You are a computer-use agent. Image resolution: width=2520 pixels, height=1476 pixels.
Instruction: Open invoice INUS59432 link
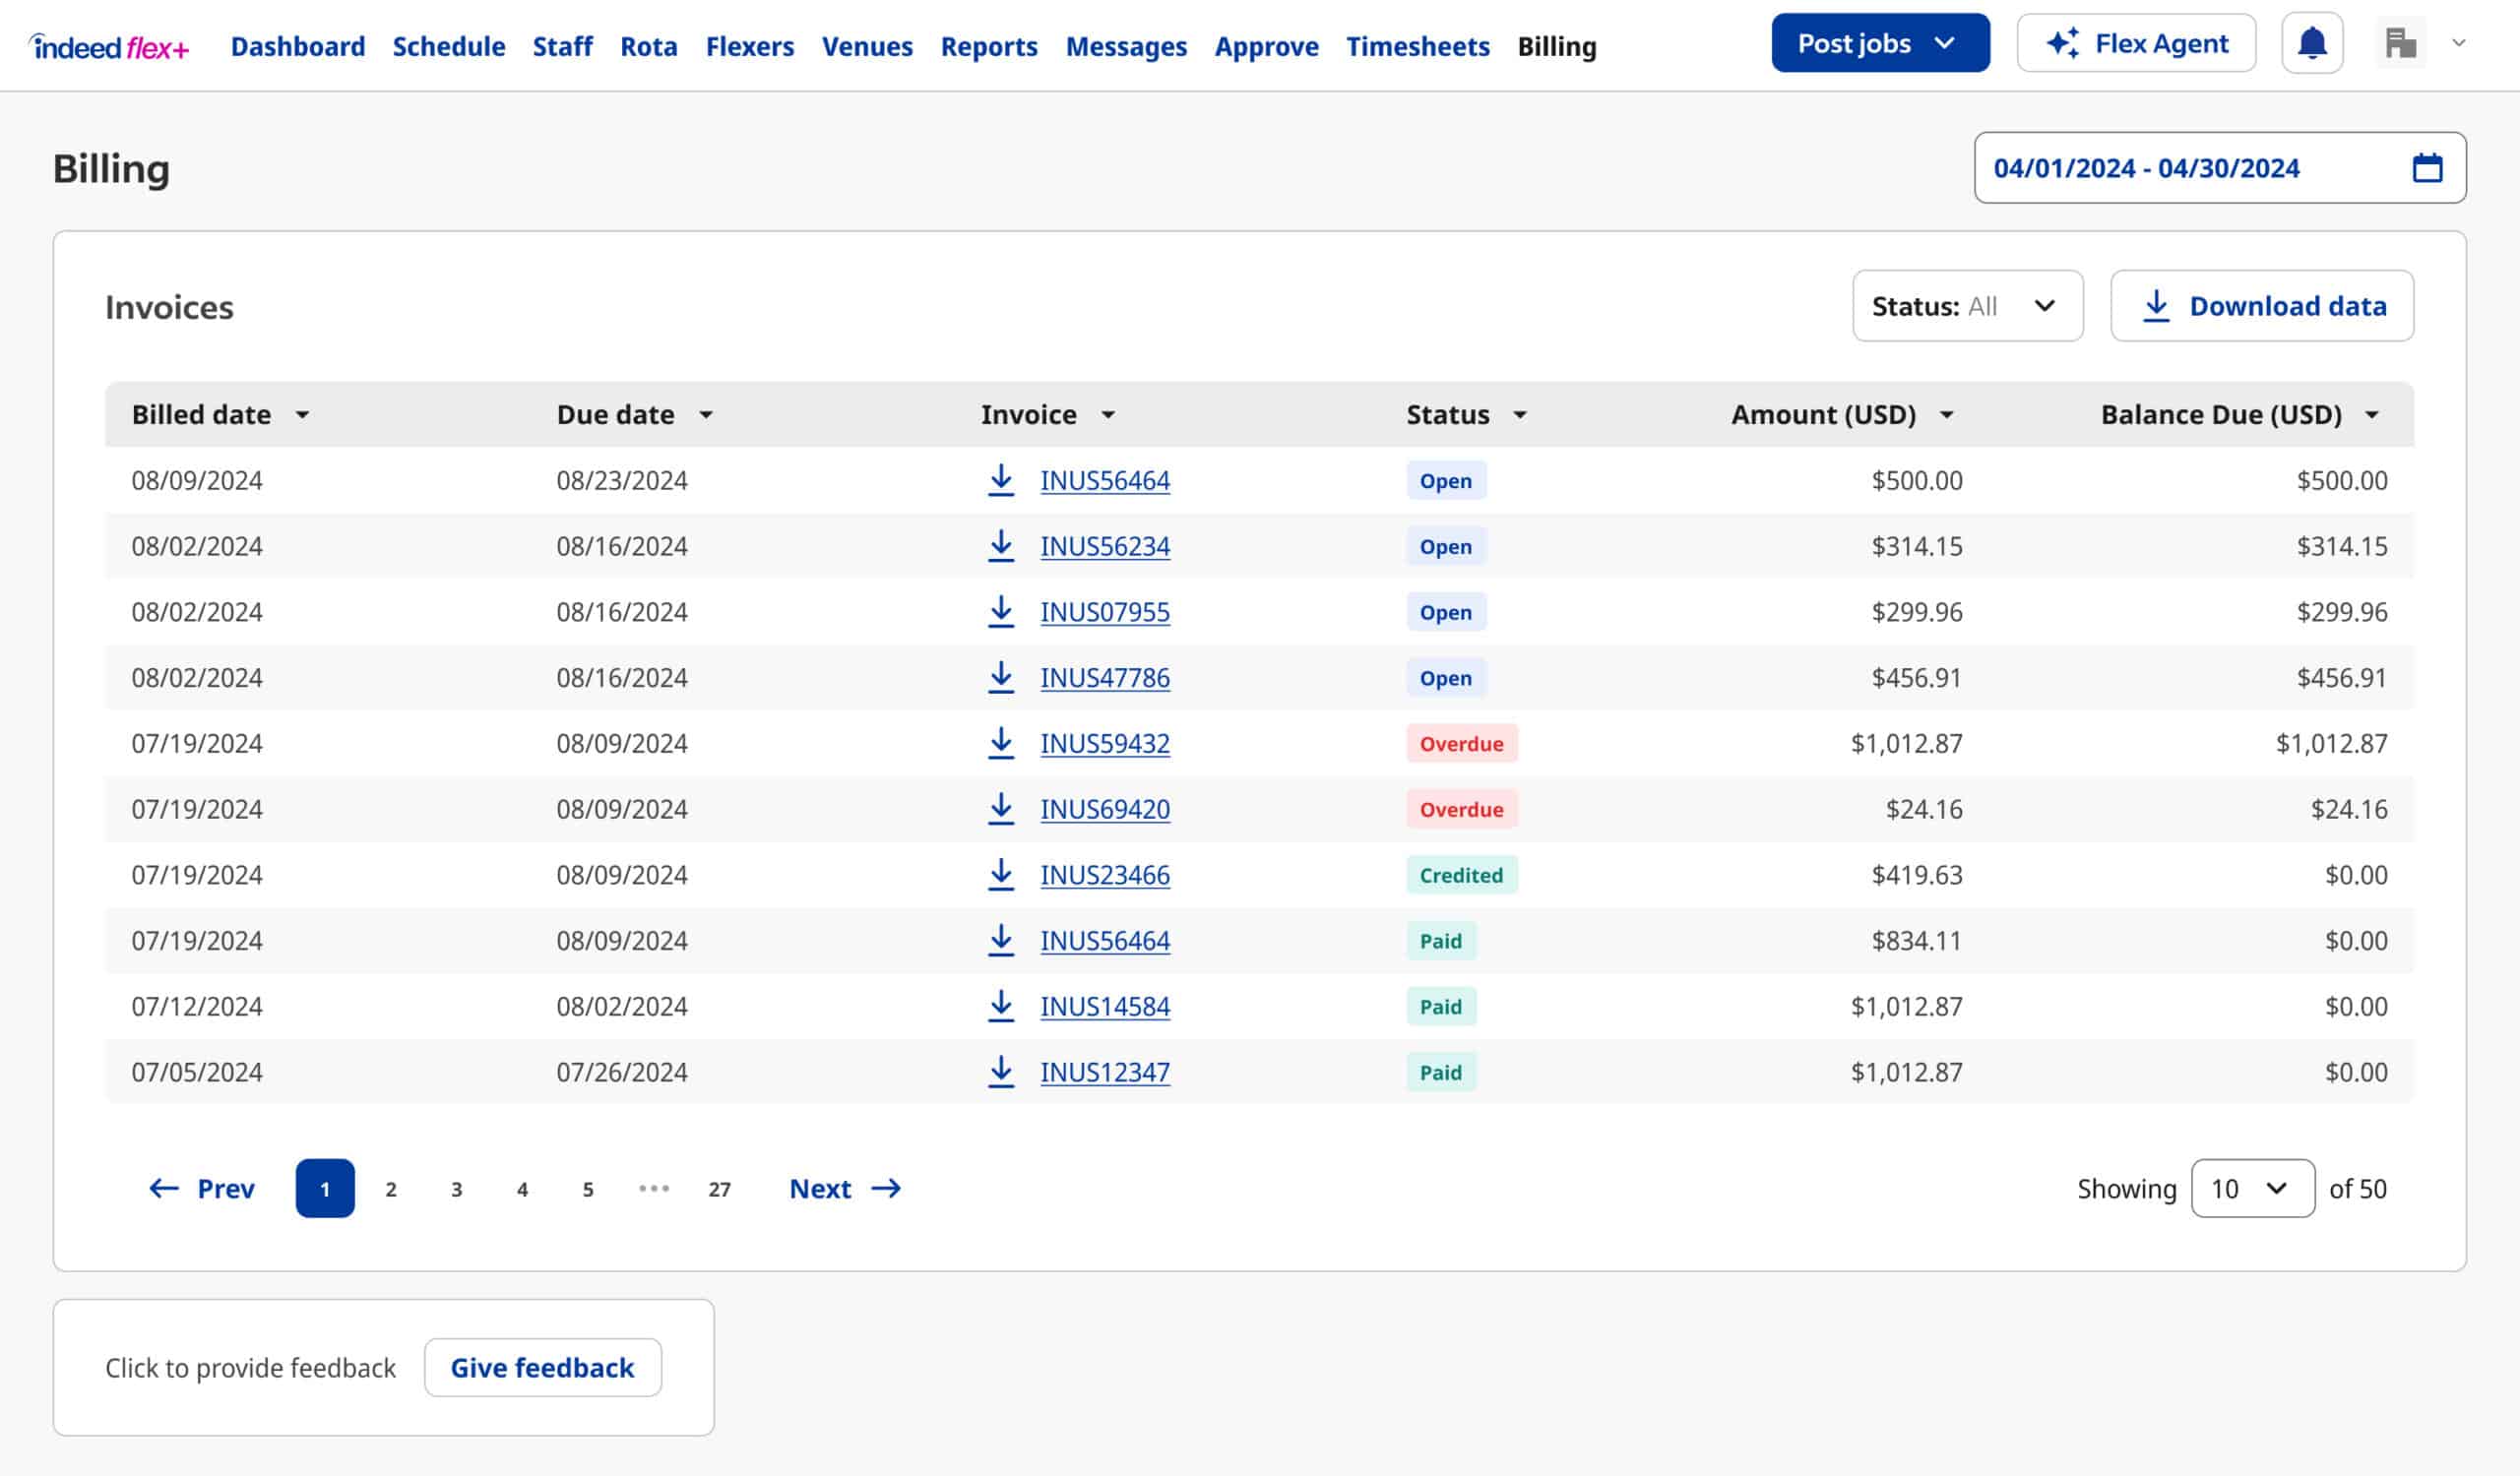tap(1105, 744)
